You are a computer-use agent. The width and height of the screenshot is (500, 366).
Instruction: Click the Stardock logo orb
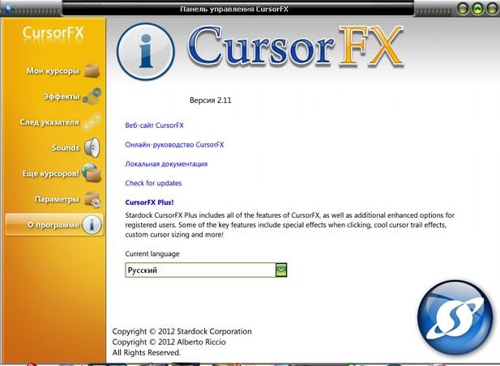point(455,317)
